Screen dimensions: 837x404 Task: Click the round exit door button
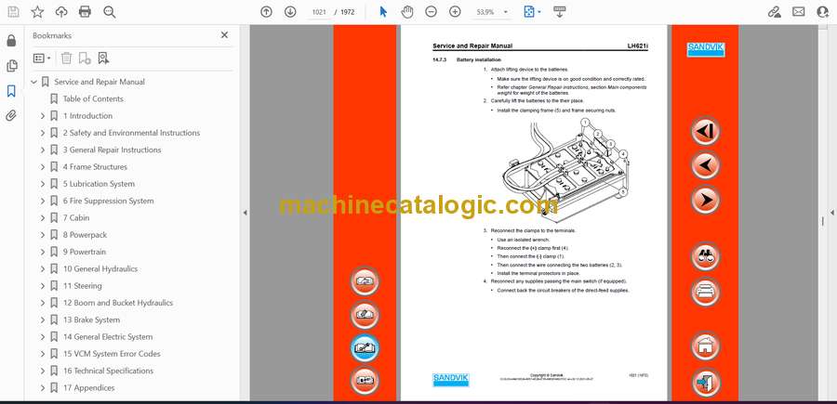(705, 382)
